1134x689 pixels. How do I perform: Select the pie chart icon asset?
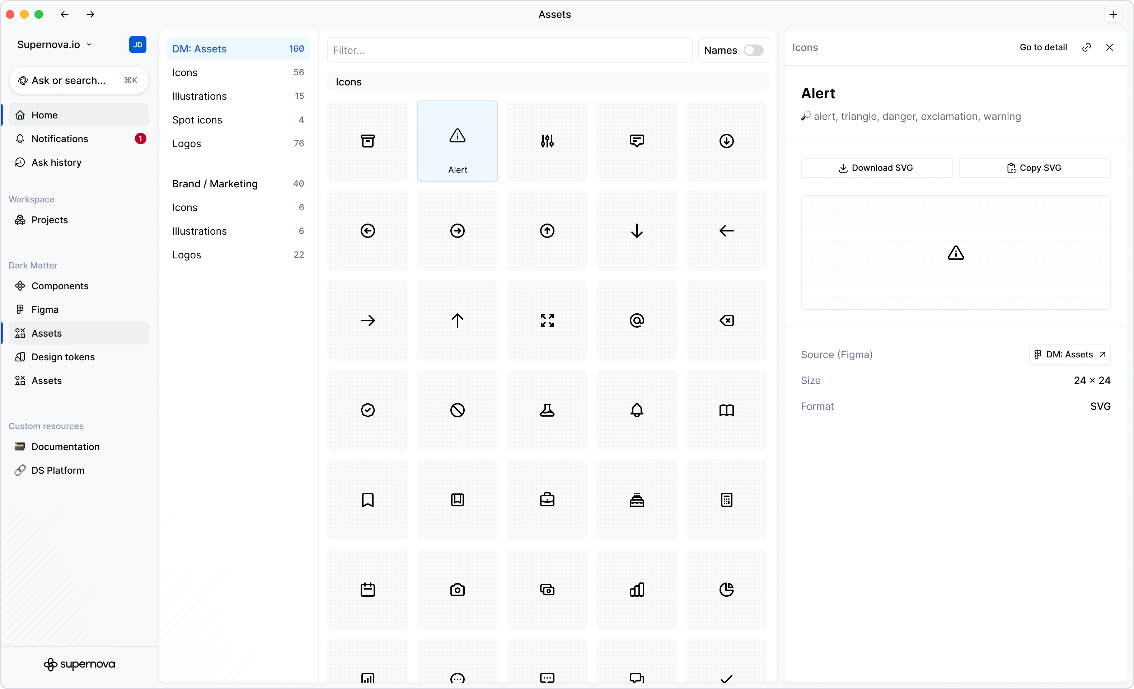726,590
